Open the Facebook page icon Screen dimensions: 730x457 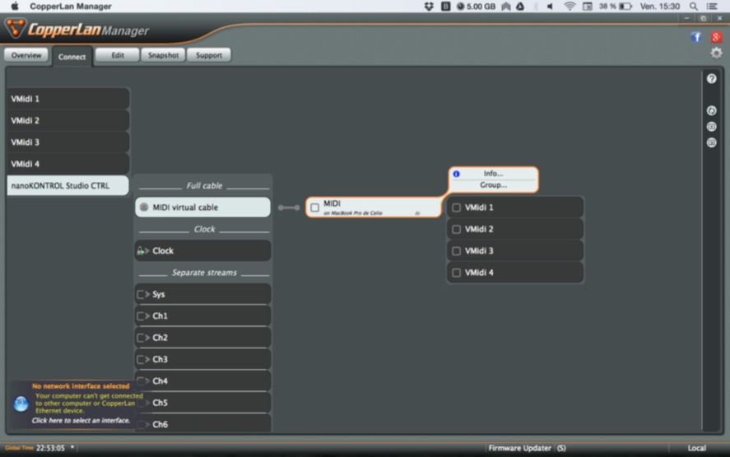pos(696,37)
